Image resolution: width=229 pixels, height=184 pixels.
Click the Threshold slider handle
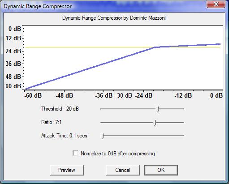pos(157,110)
